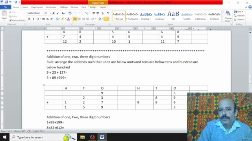The image size is (252, 141).
Task: Switch to Table Tools Design tab
Action: pos(93,7)
